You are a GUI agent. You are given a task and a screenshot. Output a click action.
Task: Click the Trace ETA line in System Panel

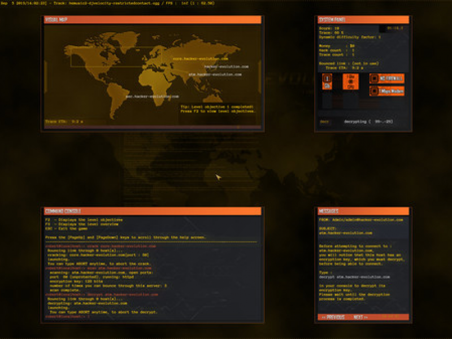click(x=344, y=68)
